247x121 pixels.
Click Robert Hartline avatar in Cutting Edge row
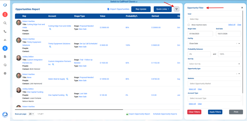(x=19, y=23)
